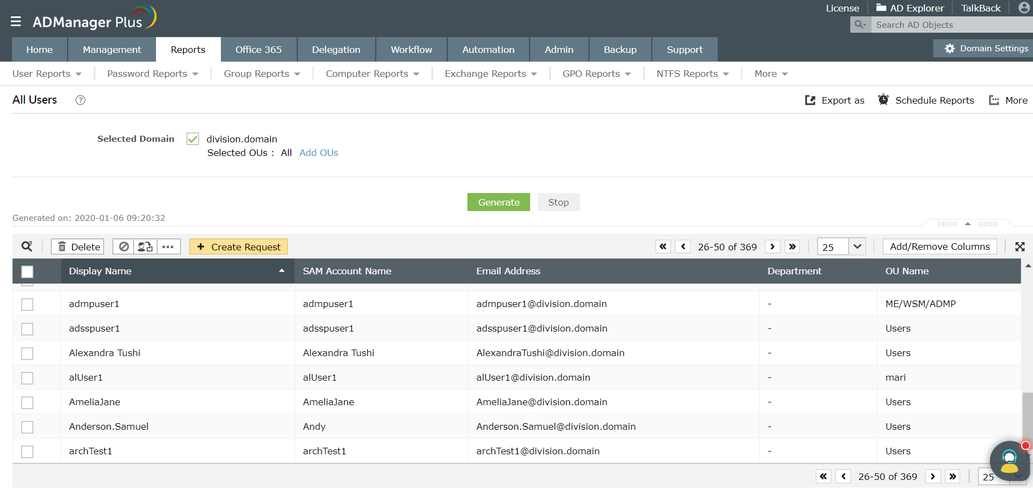Open the Automation tab
1033x499 pixels.
[488, 50]
